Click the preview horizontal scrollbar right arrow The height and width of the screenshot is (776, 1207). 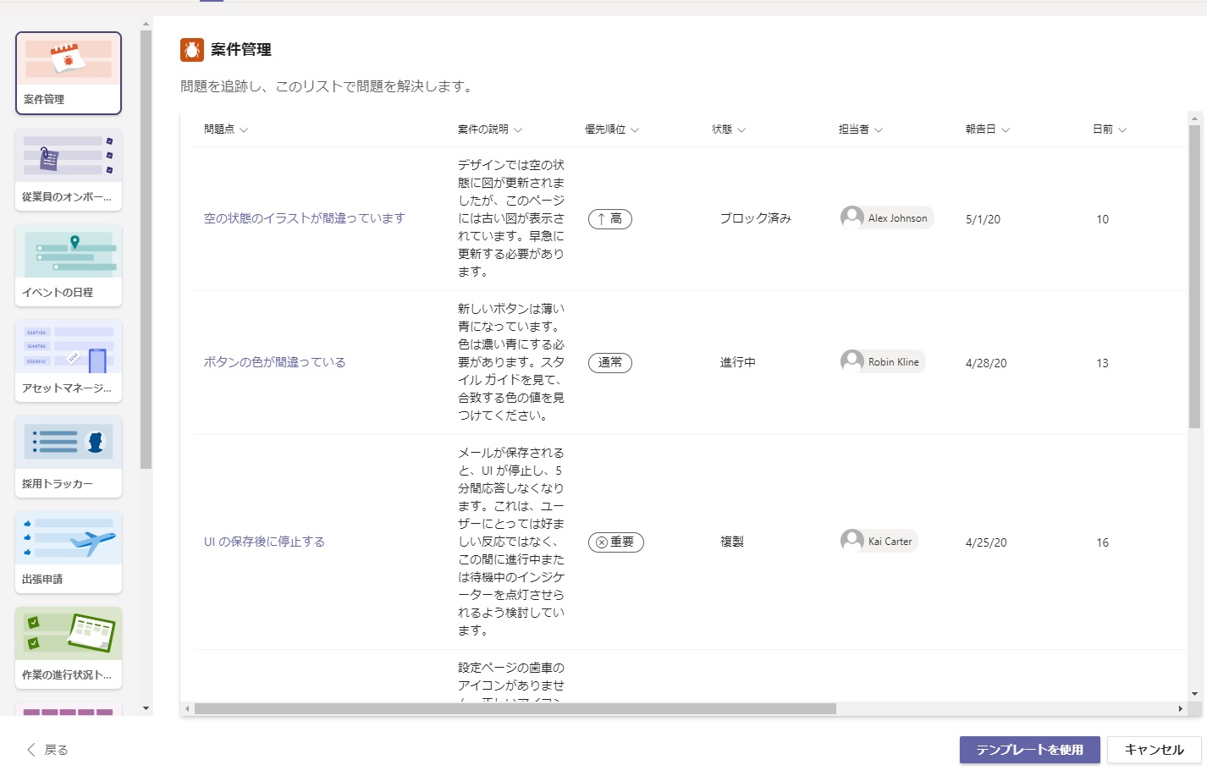point(1180,709)
